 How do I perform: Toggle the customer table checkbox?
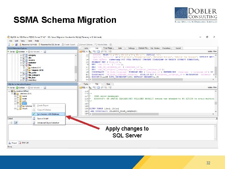(x=24, y=63)
